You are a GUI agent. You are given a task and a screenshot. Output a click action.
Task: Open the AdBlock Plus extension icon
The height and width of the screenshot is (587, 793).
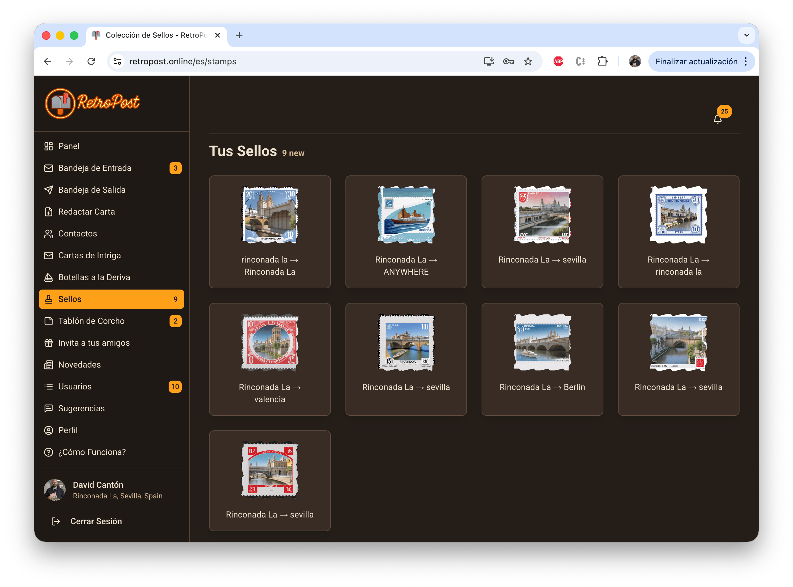pyautogui.click(x=558, y=62)
